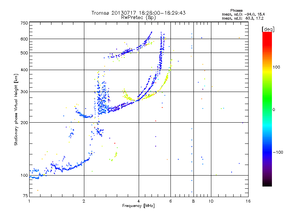The width and height of the screenshot is (292, 219).
Task: Click the y-axis label '600'
Action: pos(24,39)
